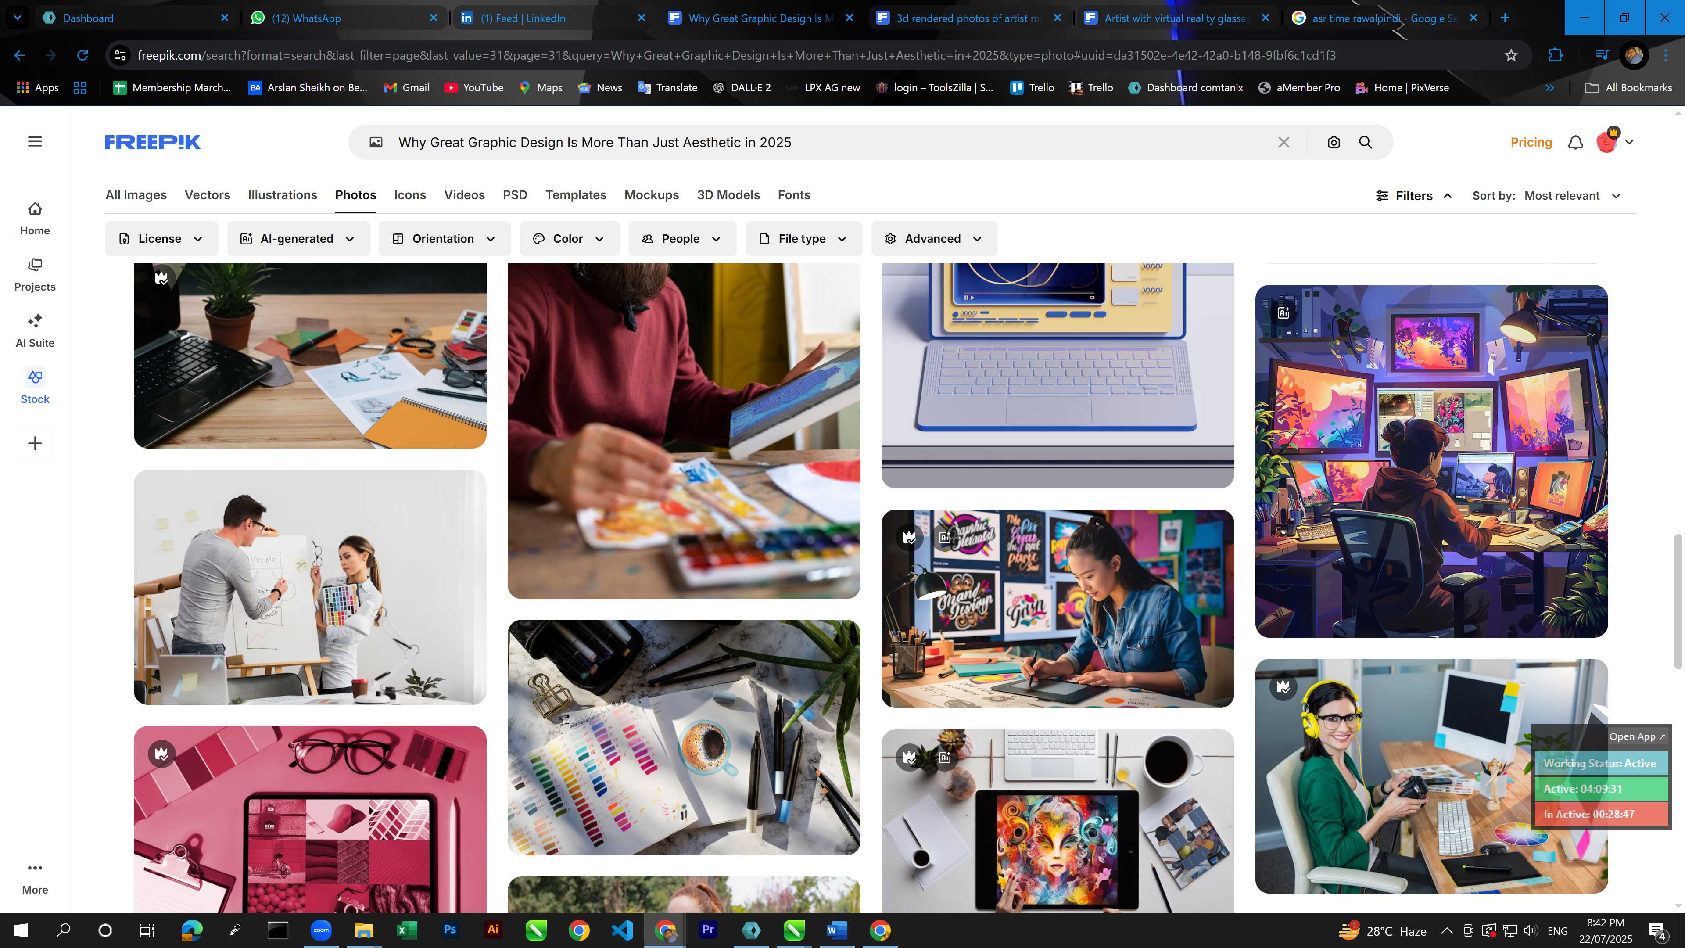This screenshot has height=948, width=1685.
Task: Open Photoshop from the taskbar
Action: pyautogui.click(x=449, y=930)
